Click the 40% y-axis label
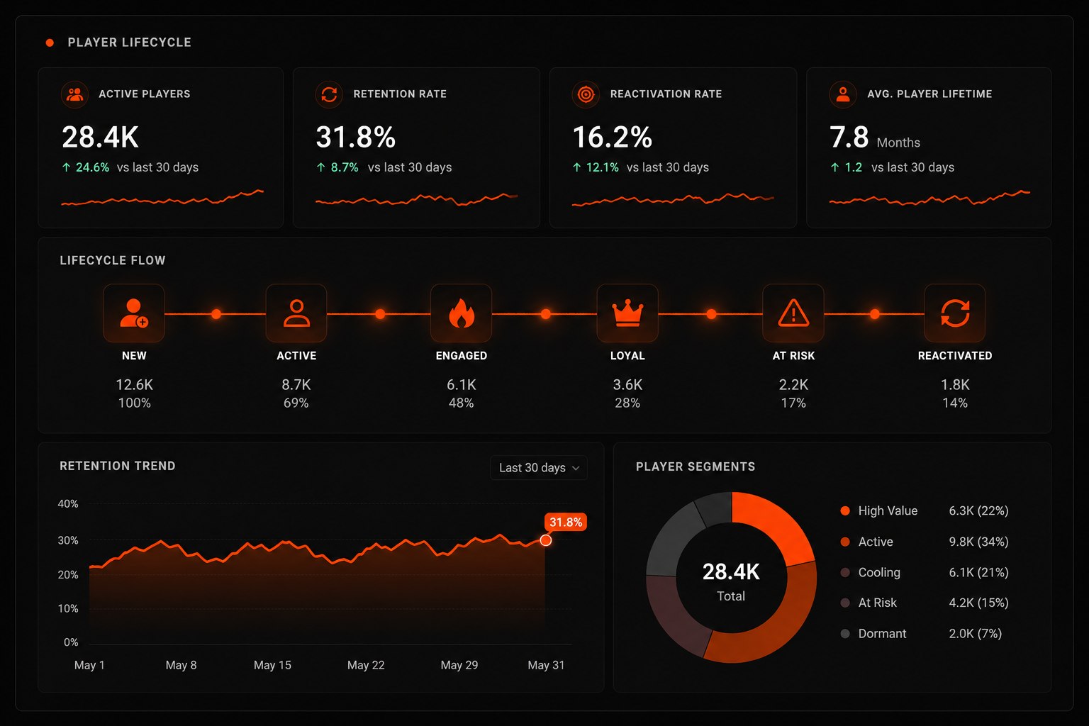The width and height of the screenshot is (1089, 726). pyautogui.click(x=68, y=504)
